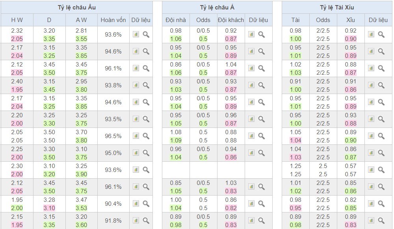Screen dimensions: 394x229
Task: Click magnifier icon in the 91.8% payout row
Action: (x=146, y=221)
